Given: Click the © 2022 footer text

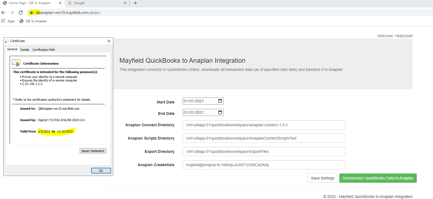Looking at the screenshot, I should pyautogui.click(x=368, y=197).
